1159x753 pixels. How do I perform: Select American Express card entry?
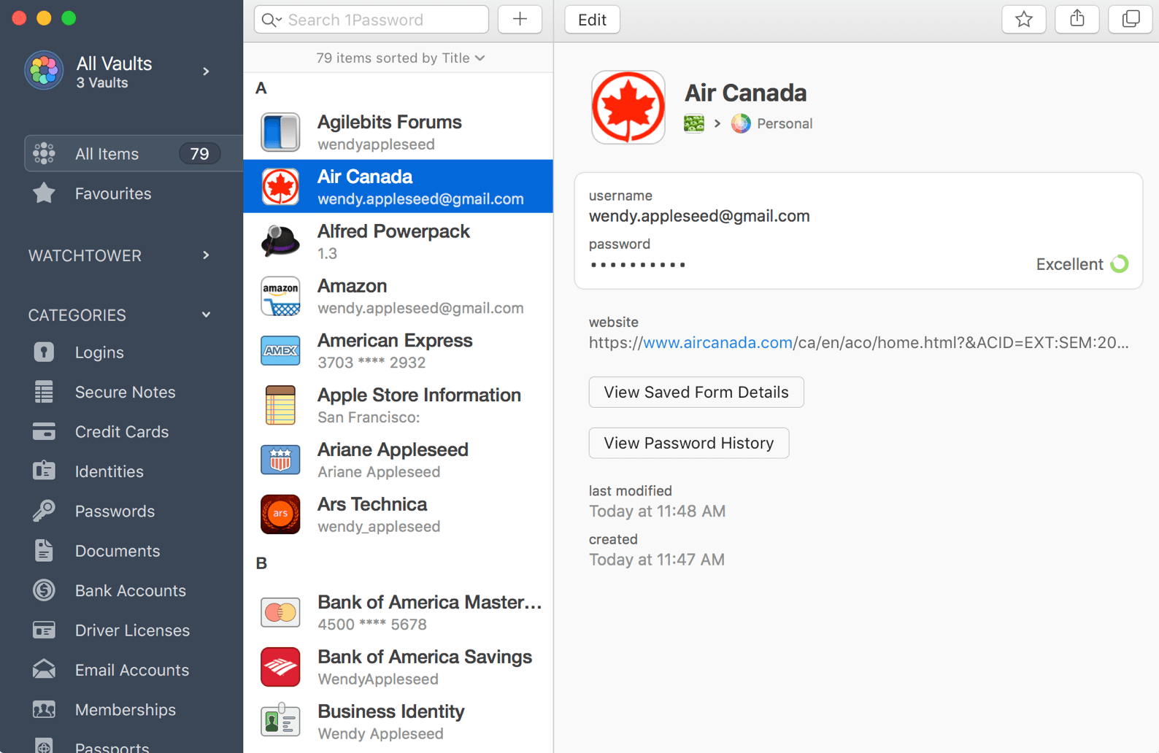(398, 351)
